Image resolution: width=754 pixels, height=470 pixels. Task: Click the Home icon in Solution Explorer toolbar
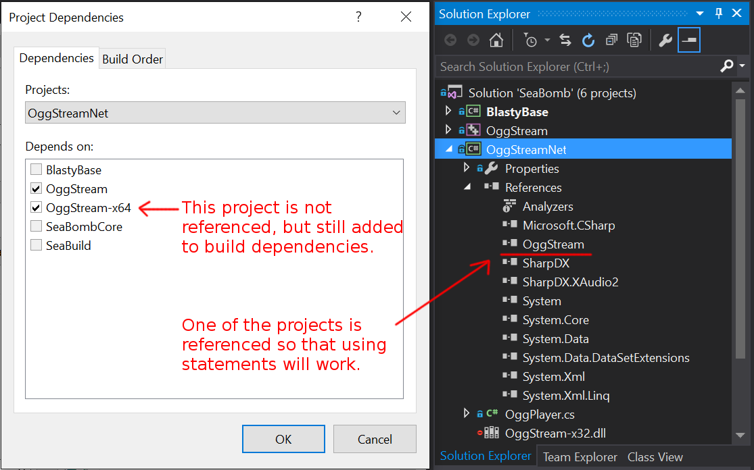(x=497, y=40)
